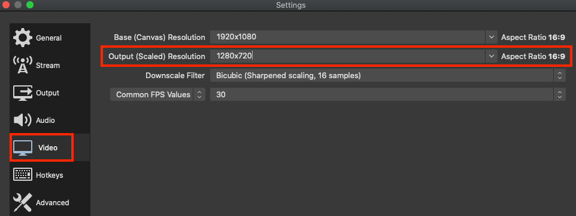The height and width of the screenshot is (216, 576).
Task: Click the Advanced wrench tools icon
Action: (x=22, y=202)
